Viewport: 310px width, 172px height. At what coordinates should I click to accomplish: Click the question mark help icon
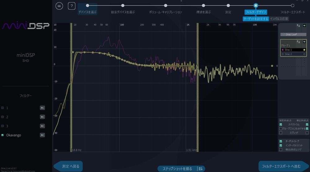pos(72,6)
